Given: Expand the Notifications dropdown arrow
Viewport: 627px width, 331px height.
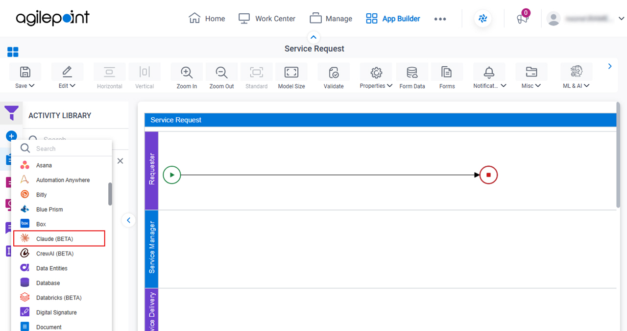Looking at the screenshot, I should (504, 85).
